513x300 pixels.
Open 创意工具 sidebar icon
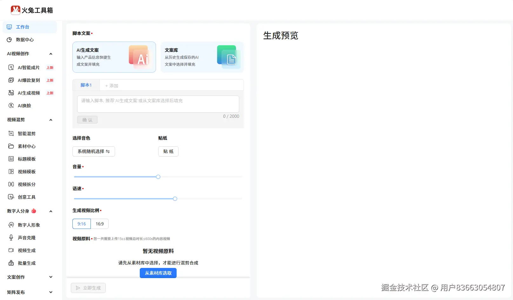(11, 197)
